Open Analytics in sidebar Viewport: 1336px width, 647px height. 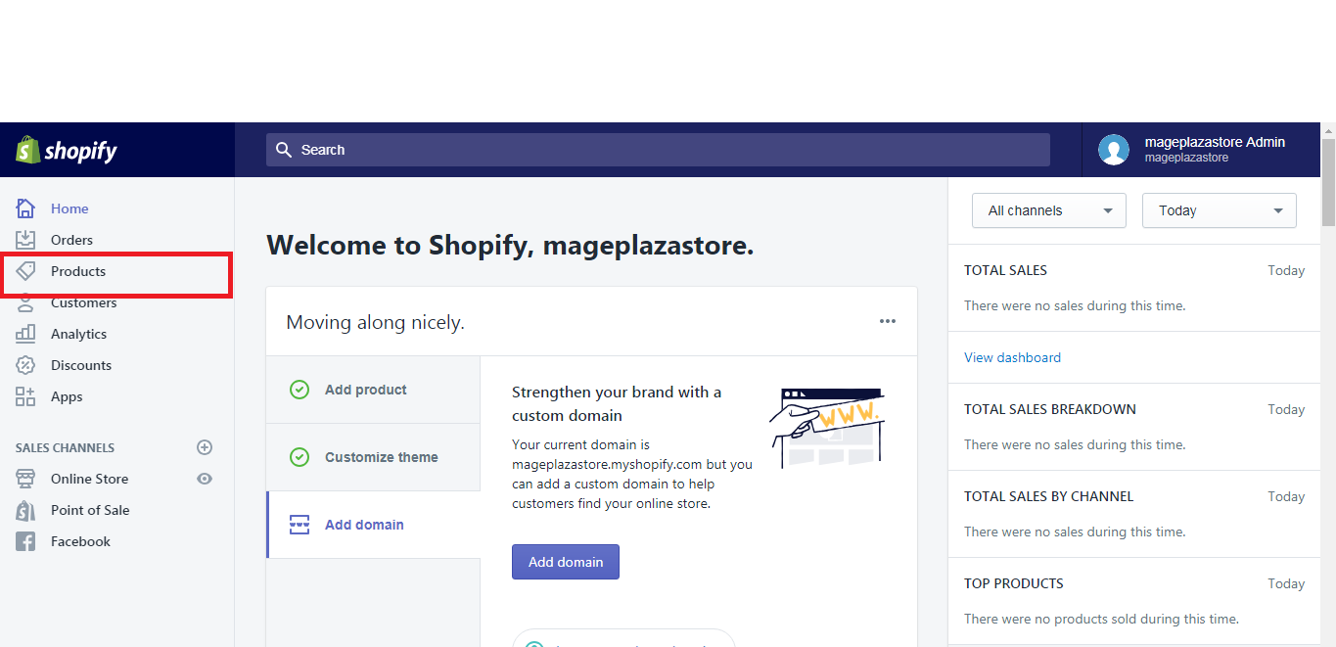coord(78,334)
